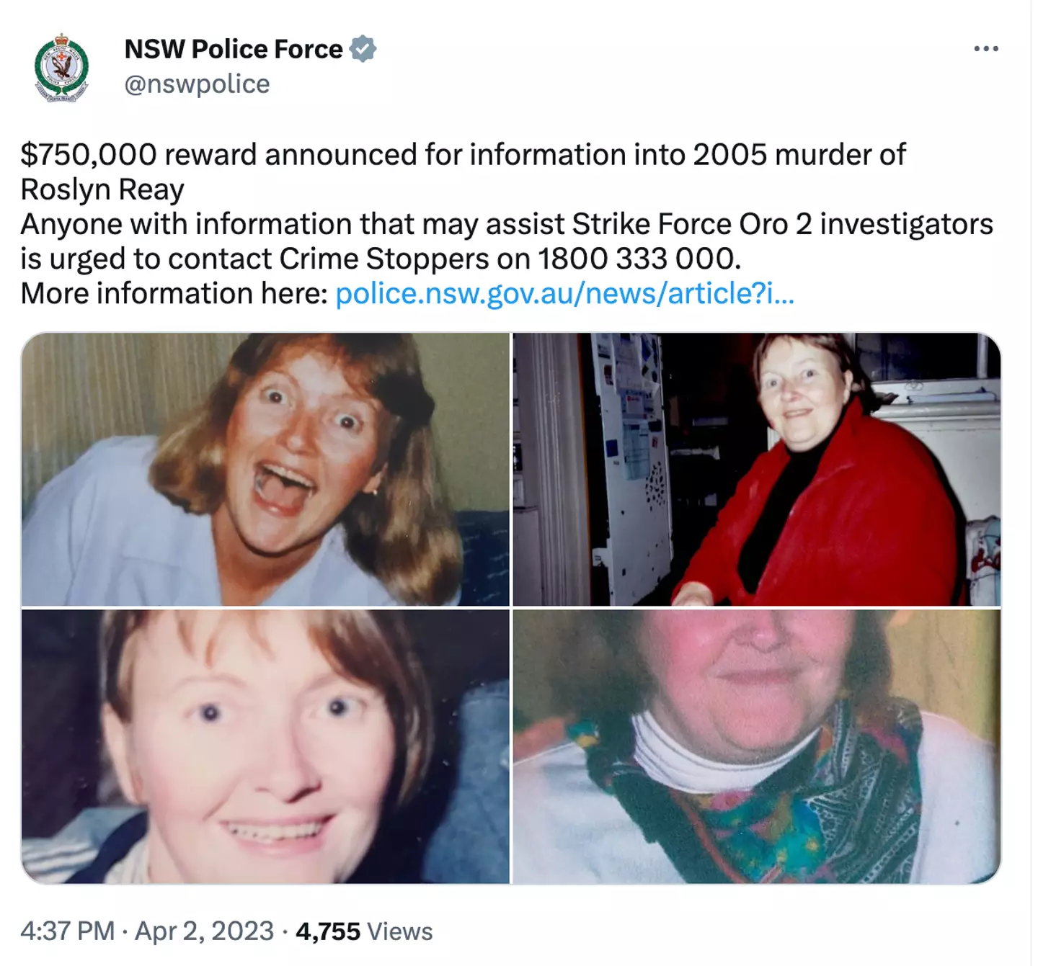View the photo of woman in red jacket
1038x966 pixels.
[757, 469]
